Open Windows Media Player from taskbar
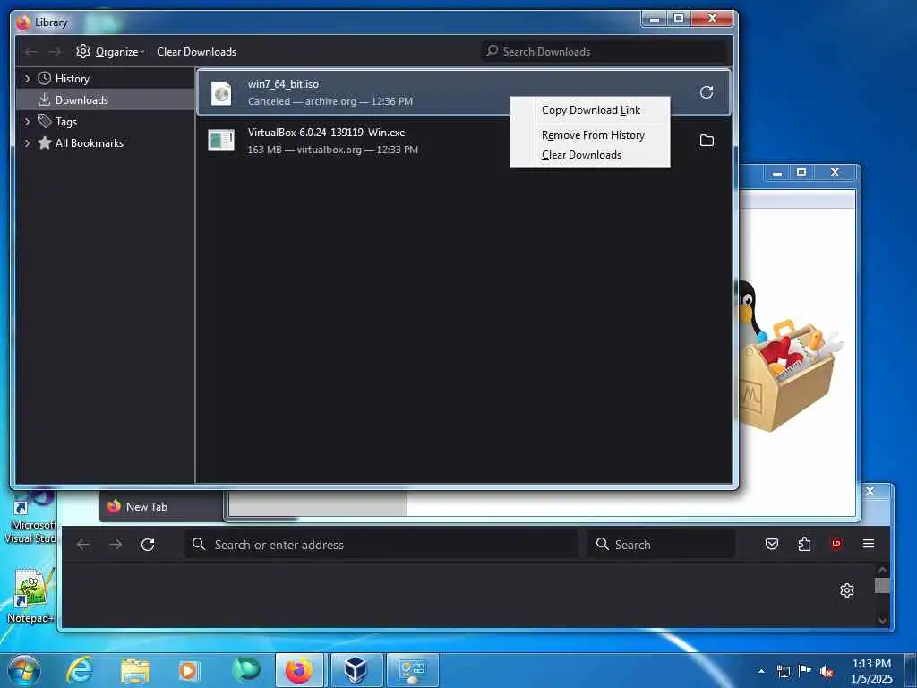This screenshot has width=917, height=688. (189, 670)
